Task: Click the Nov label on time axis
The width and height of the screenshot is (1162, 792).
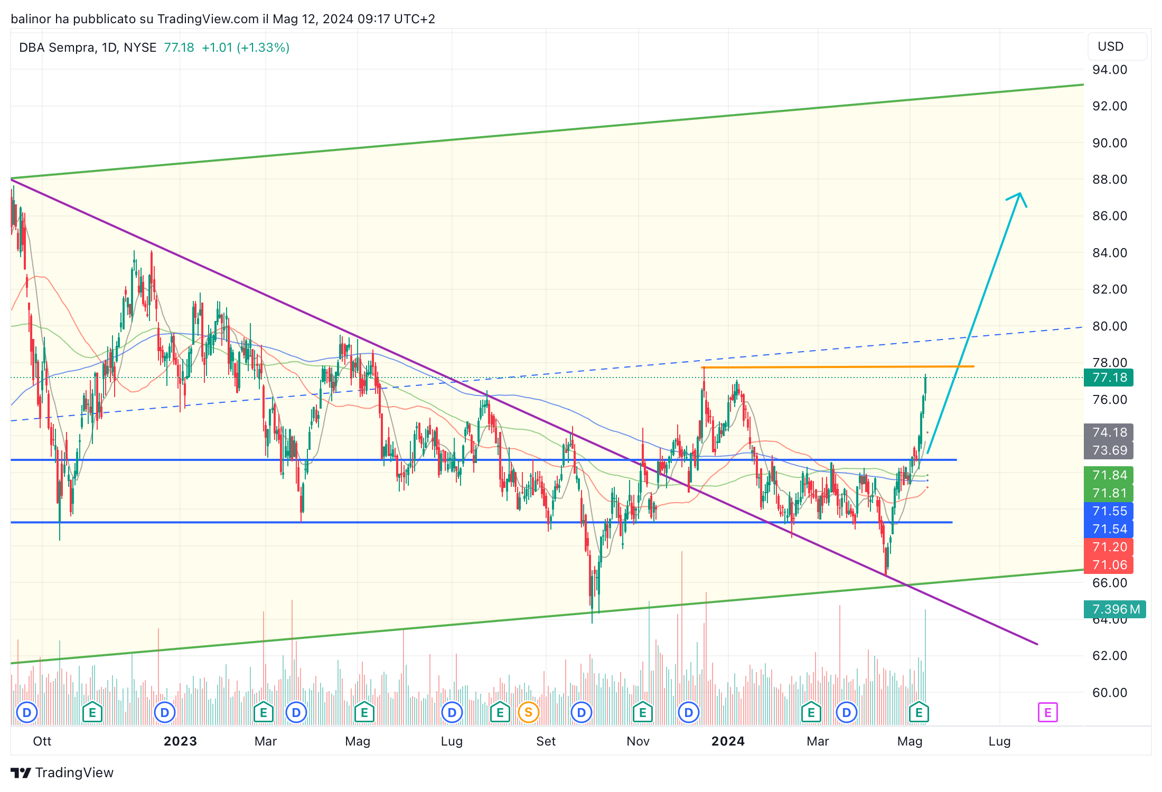Action: [x=638, y=741]
